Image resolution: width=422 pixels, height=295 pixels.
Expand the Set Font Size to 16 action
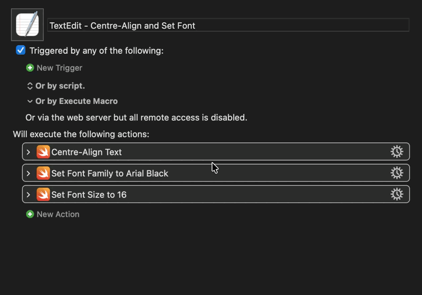(x=28, y=195)
